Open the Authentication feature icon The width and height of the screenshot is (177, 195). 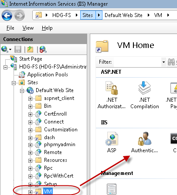pyautogui.click(x=144, y=139)
